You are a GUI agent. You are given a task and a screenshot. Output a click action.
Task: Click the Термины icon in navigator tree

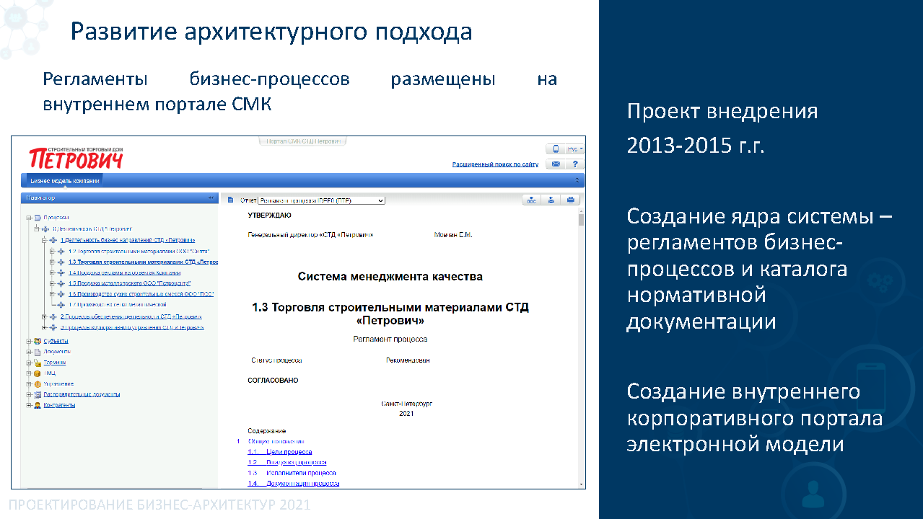coord(38,363)
